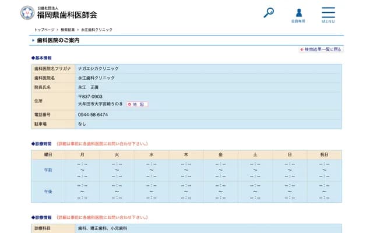Screen dimensions: 373x233
Task: Click the 歯科医院のご案内 page heading
Action: [58, 40]
